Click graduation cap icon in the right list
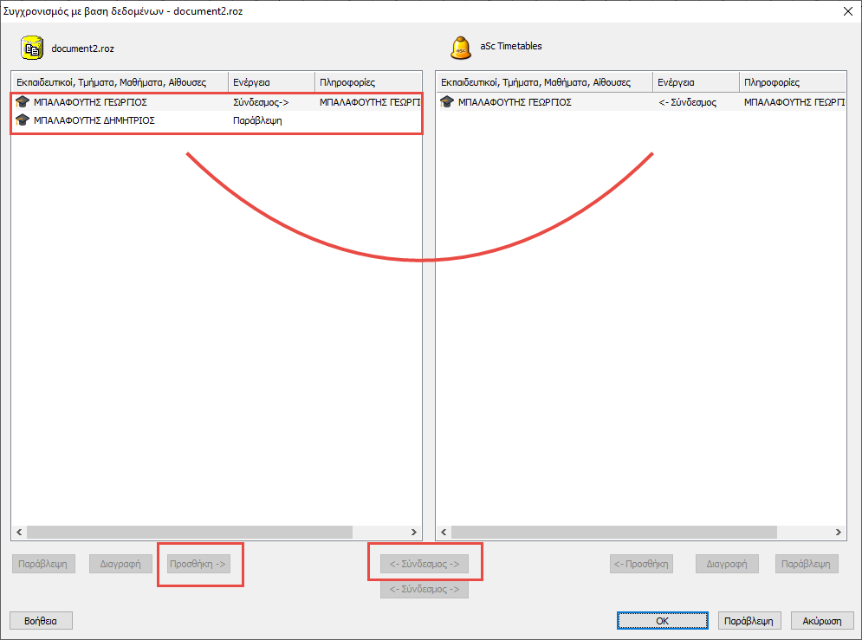Screen dimensions: 862x640 pos(447,102)
